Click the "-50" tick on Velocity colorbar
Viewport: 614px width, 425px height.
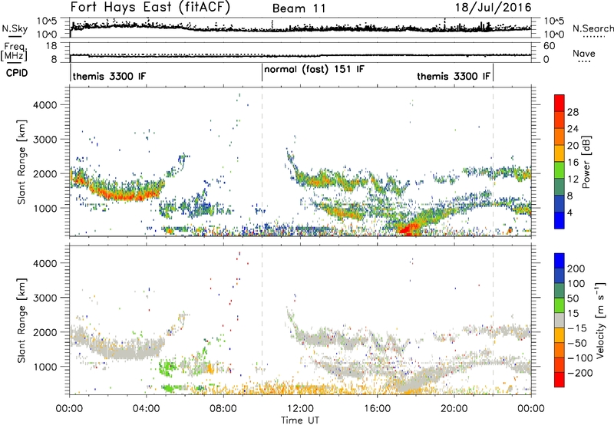pyautogui.click(x=577, y=343)
